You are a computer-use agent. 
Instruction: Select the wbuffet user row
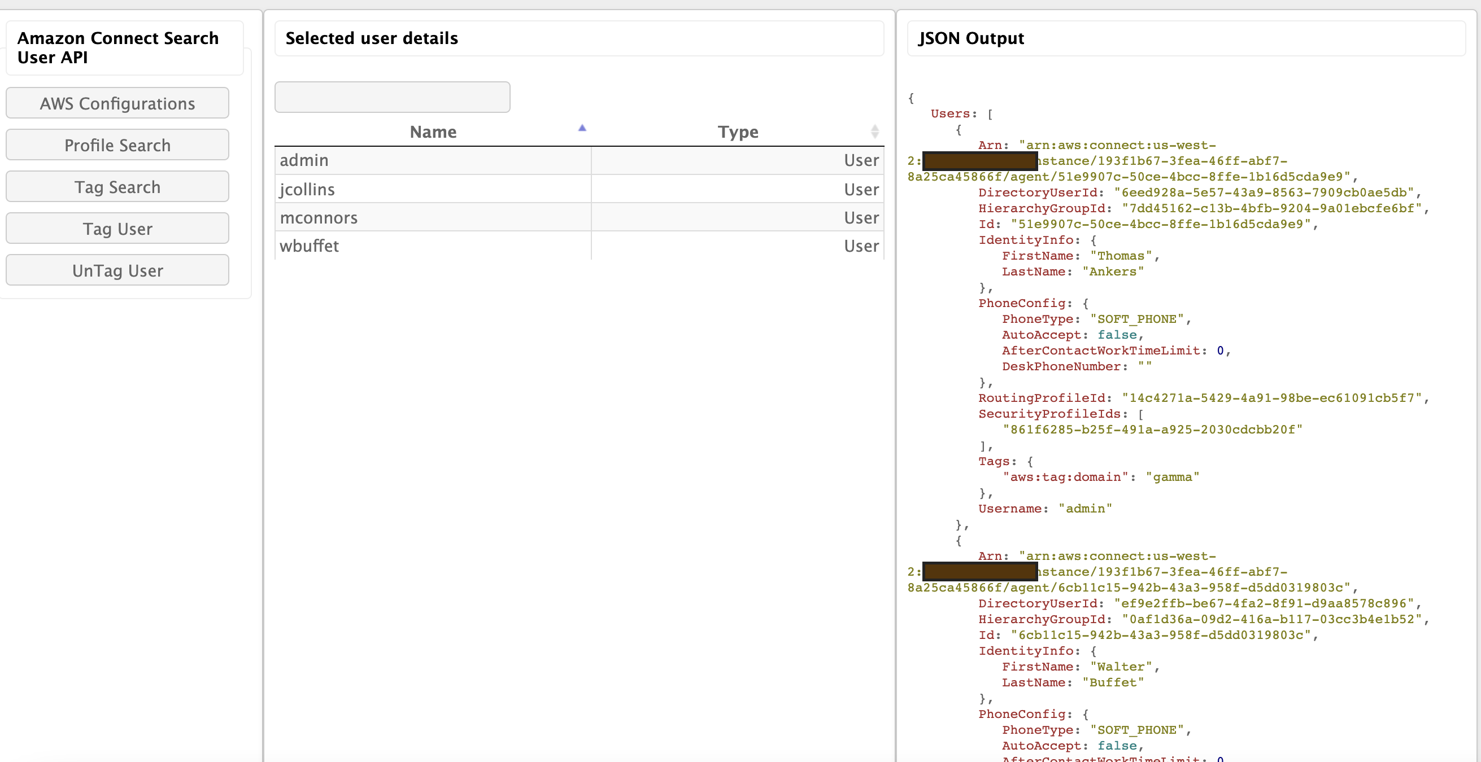pos(310,246)
